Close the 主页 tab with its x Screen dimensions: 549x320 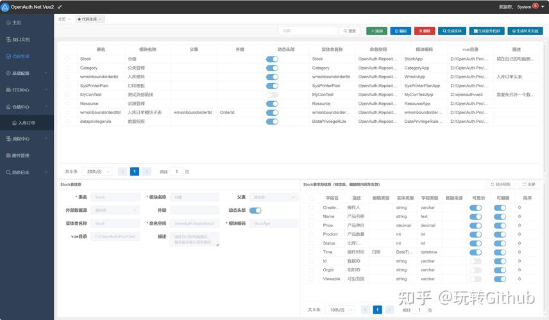tap(69, 19)
